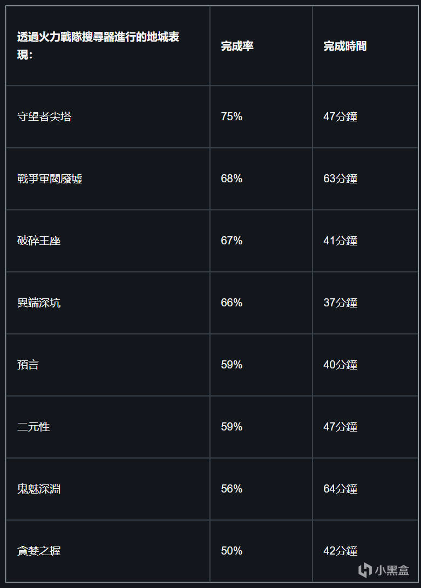Select the 37分鐘 completion time cell
Screen dimensions: 421x588
pyautogui.click(x=340, y=303)
